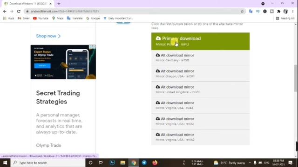Open the taskbar clock and date
This screenshot has width=298, height=167.
pos(278,163)
